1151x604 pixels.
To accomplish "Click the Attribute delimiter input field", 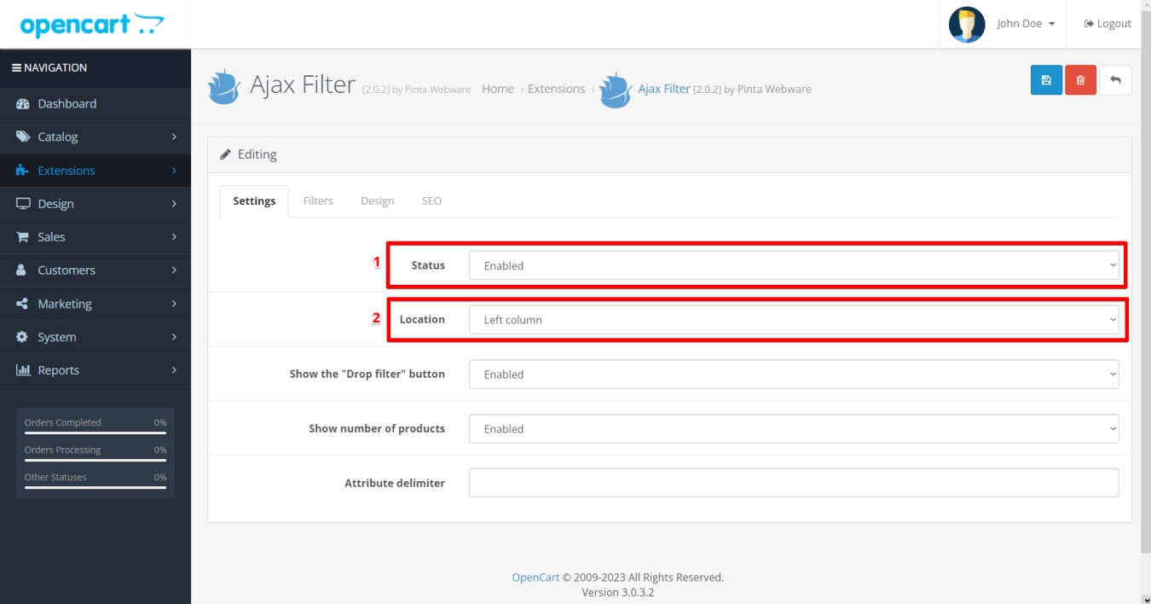I will click(x=794, y=483).
